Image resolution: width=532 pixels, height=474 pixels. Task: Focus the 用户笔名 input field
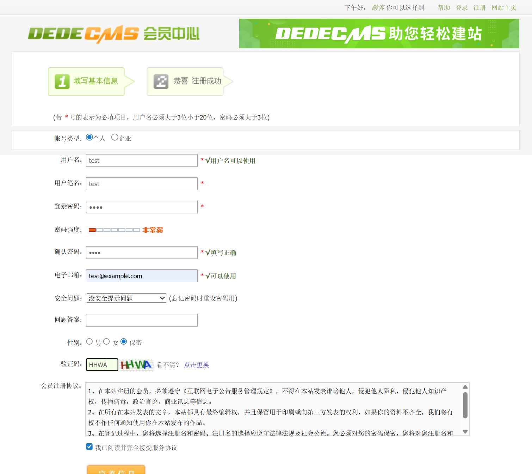[142, 184]
